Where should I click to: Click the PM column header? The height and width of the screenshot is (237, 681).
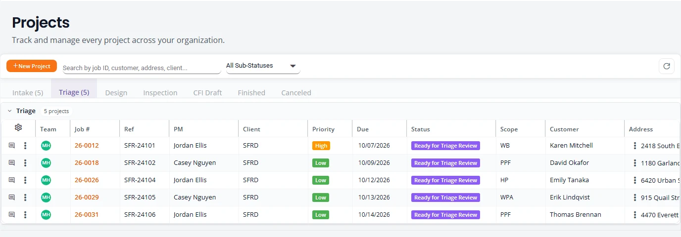click(x=178, y=129)
